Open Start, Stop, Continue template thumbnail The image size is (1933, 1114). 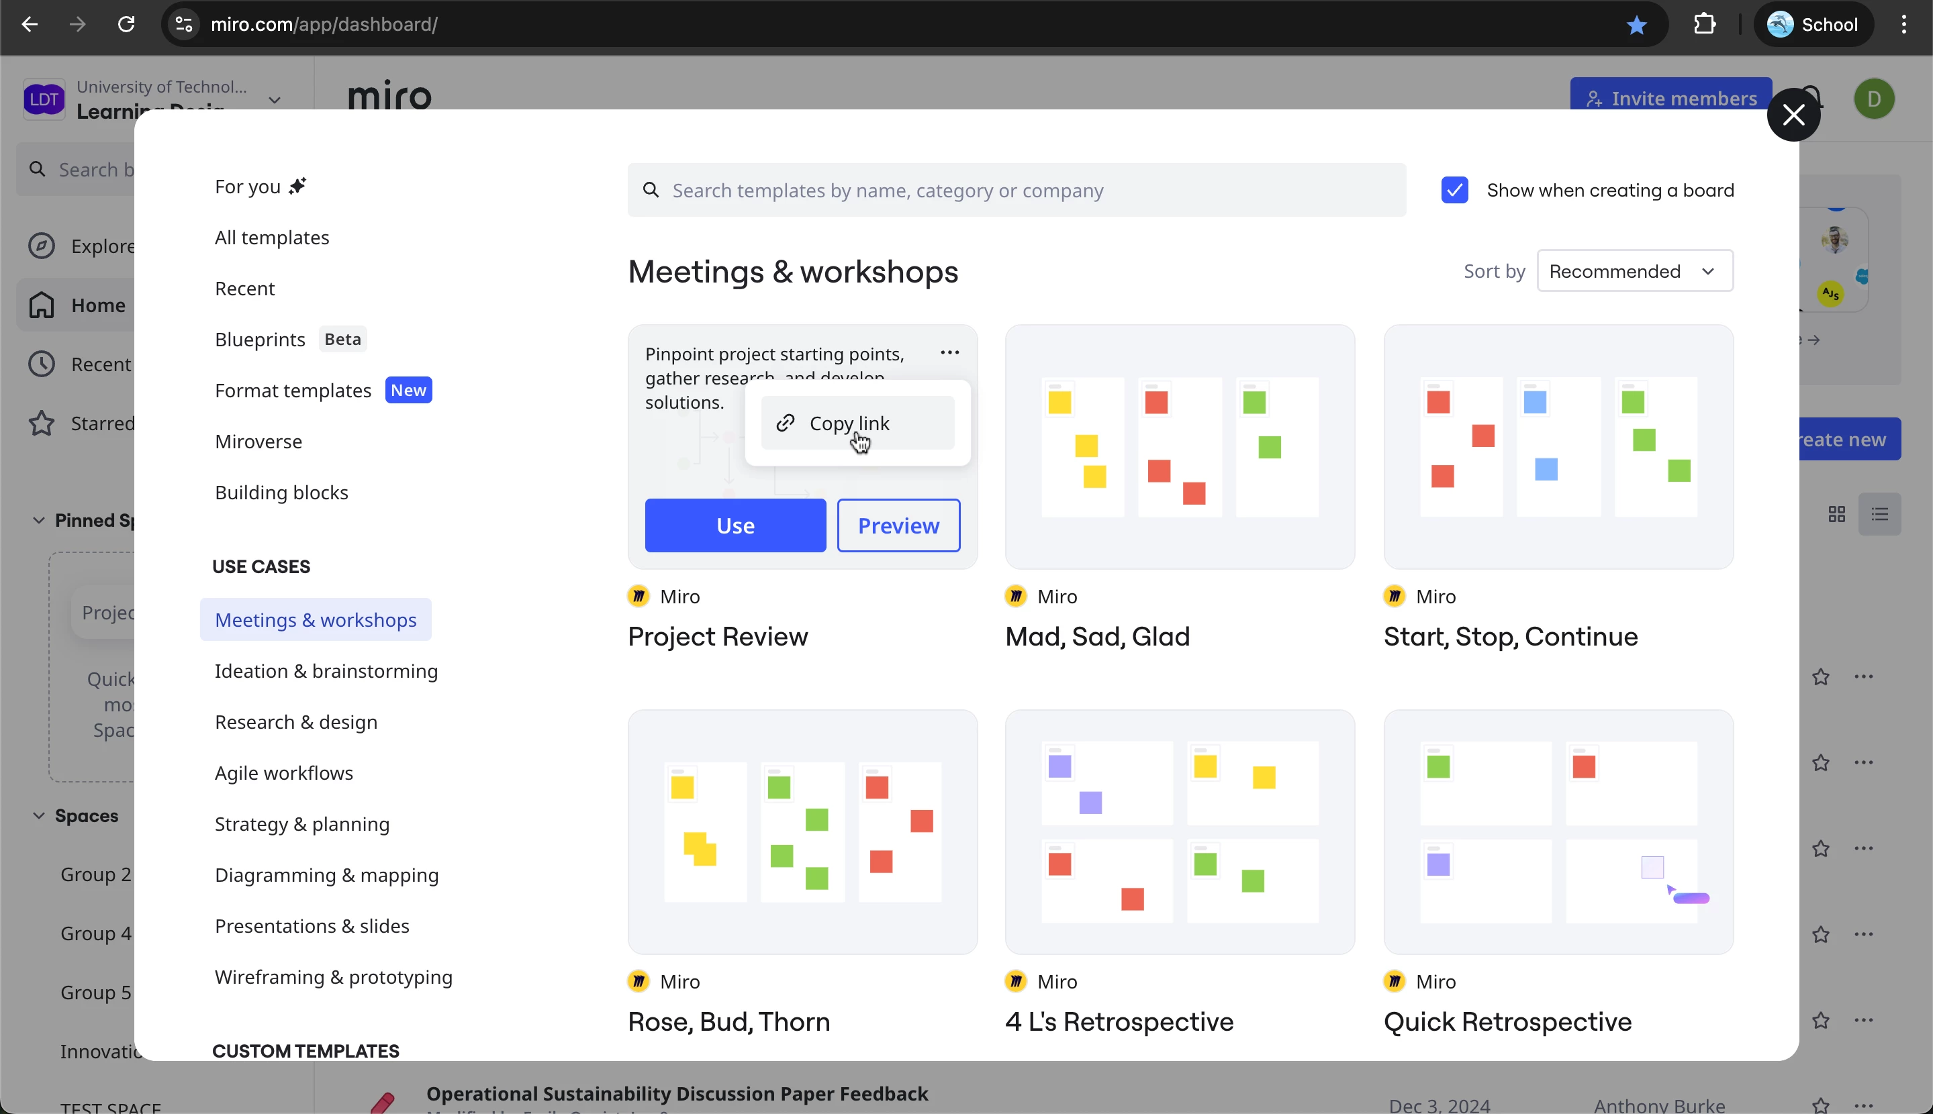(1558, 447)
